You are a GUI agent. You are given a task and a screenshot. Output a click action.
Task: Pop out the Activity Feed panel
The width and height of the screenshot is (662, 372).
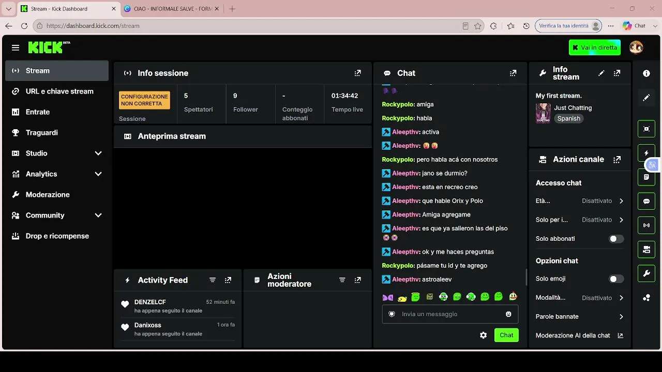click(x=228, y=280)
